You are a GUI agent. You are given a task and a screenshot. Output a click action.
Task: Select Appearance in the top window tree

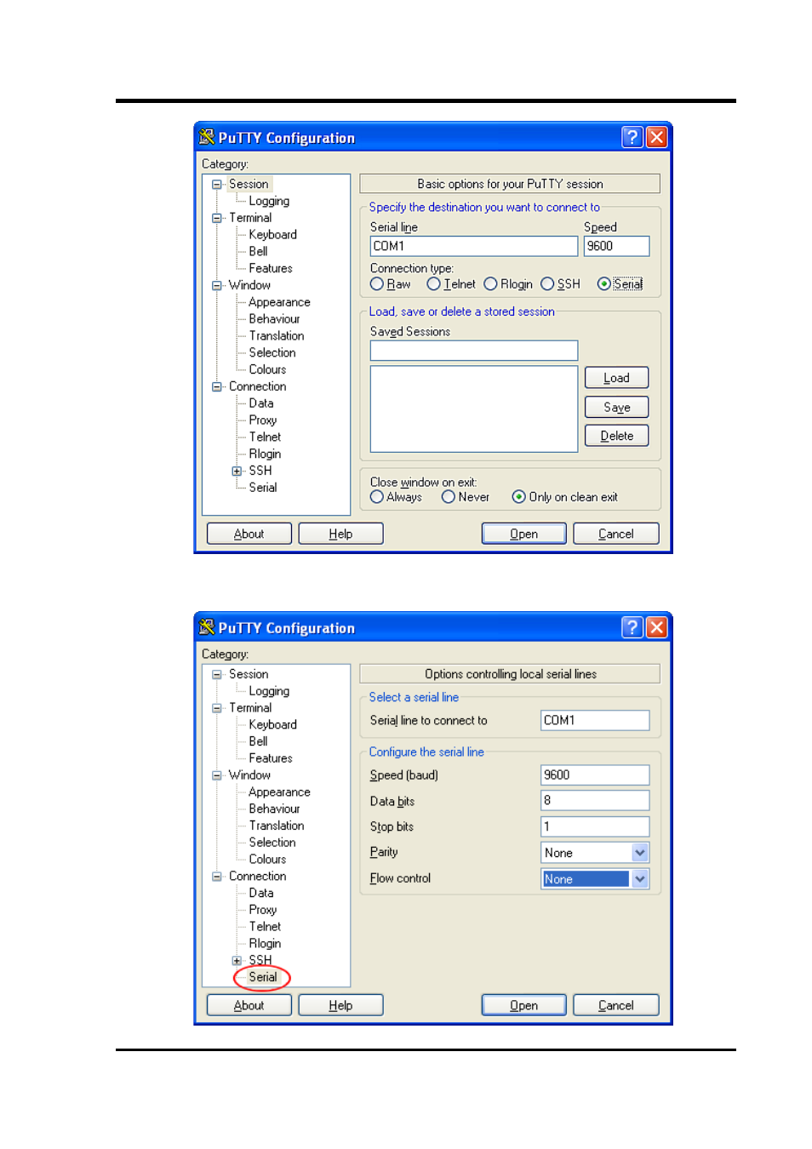[x=279, y=302]
